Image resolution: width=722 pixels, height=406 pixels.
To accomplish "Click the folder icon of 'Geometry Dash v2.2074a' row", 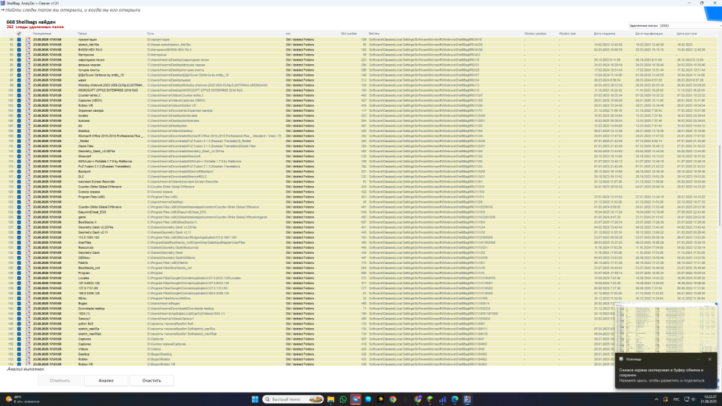I will pyautogui.click(x=27, y=227).
